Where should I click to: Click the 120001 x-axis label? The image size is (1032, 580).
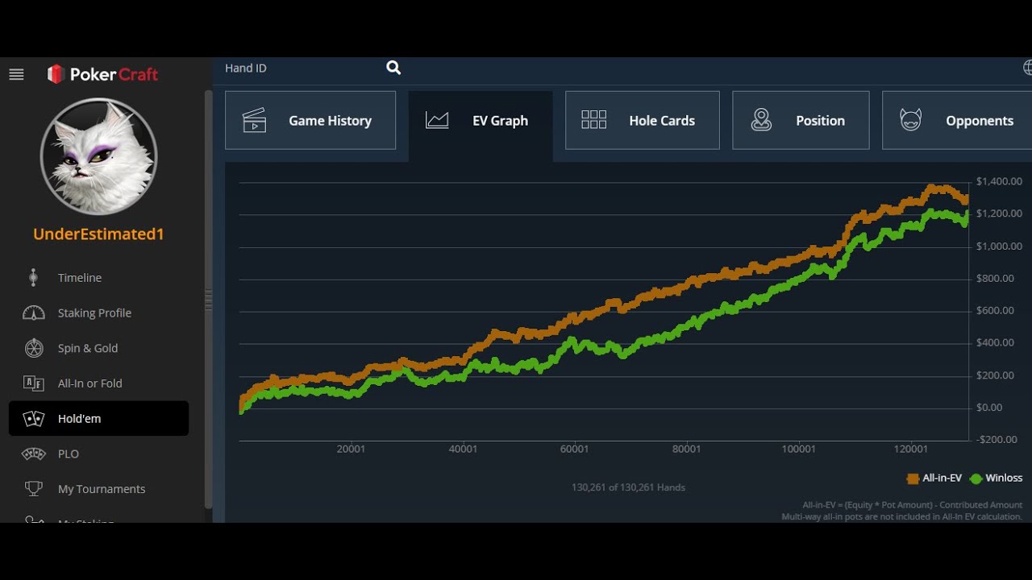911,449
